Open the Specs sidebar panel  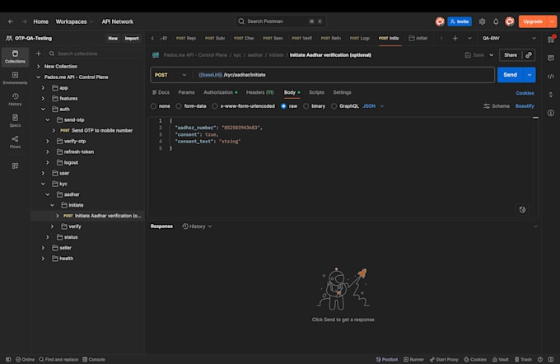click(15, 121)
